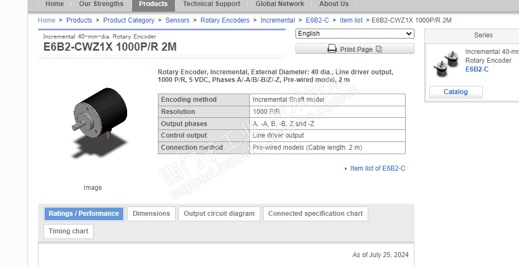Click the A, -A, B, -B, Z and -Z cell
519x267 pixels.
327,124
